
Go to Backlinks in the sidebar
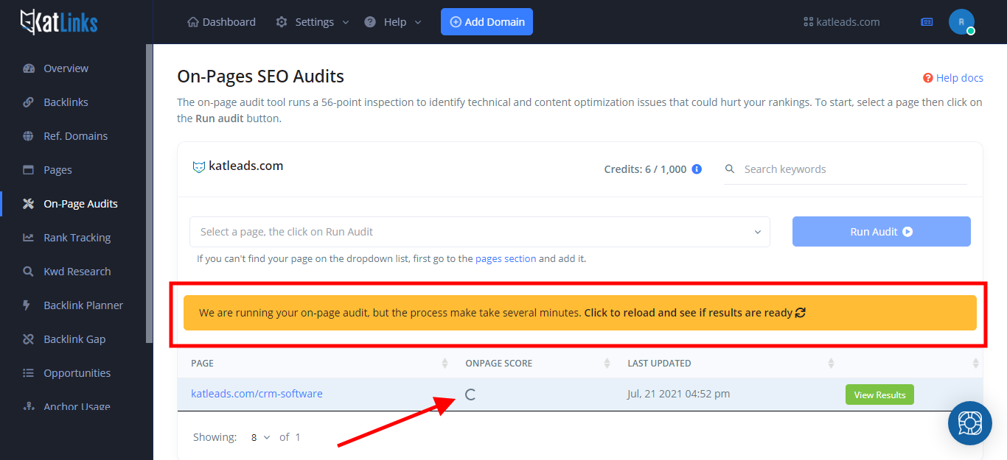pyautogui.click(x=66, y=102)
